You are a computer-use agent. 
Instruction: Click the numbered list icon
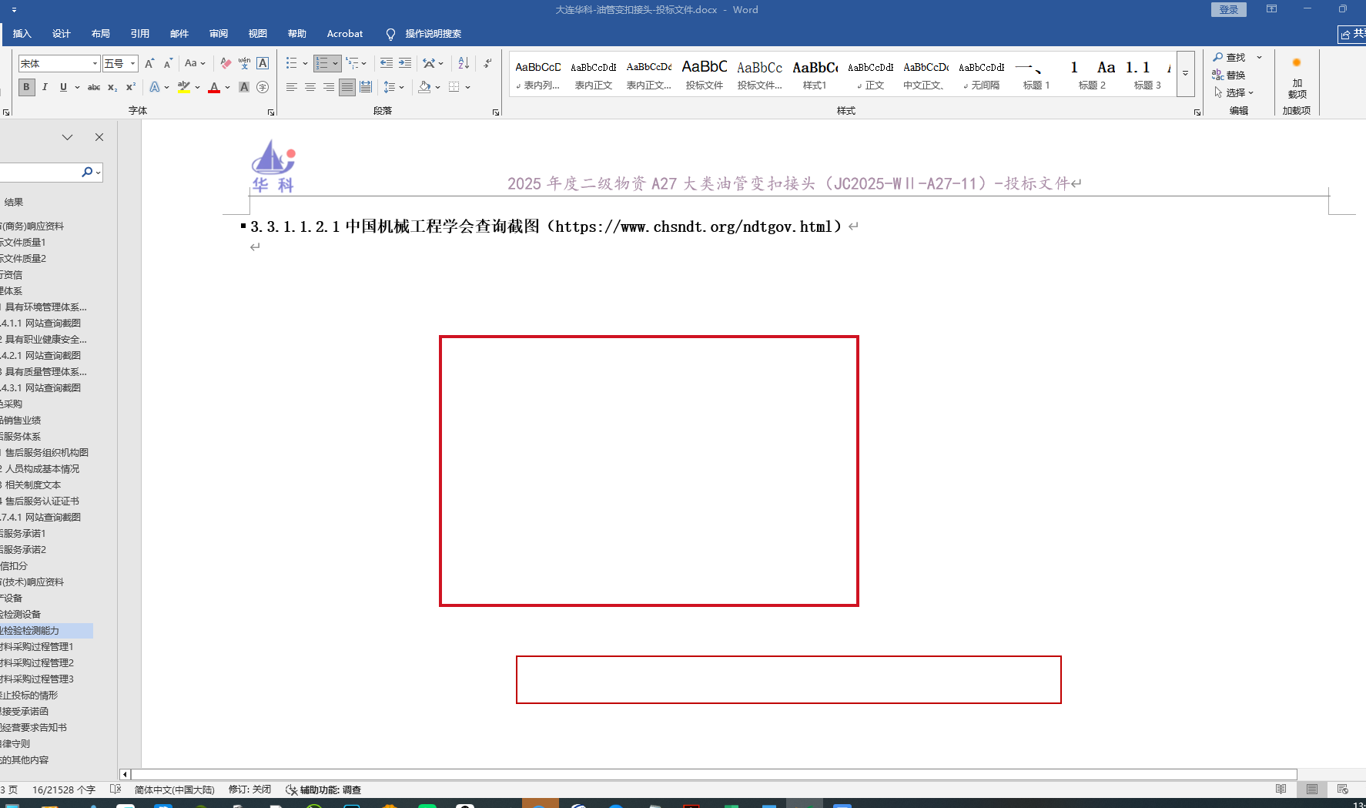coord(322,63)
